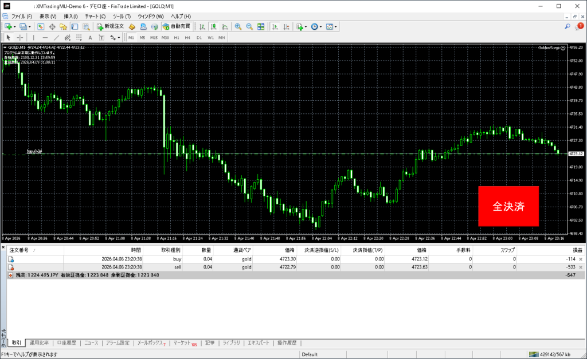
Task: Select the M15 timeframe button
Action: tap(154, 37)
